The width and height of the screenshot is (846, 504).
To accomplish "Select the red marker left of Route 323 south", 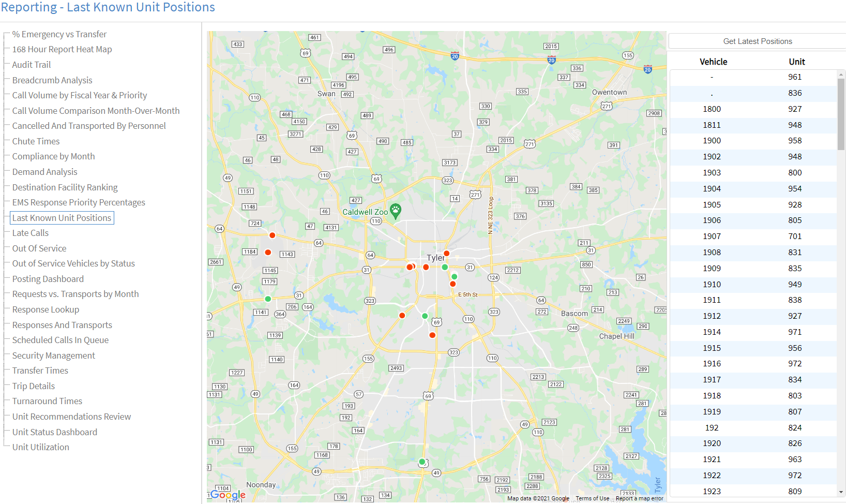I will (402, 315).
